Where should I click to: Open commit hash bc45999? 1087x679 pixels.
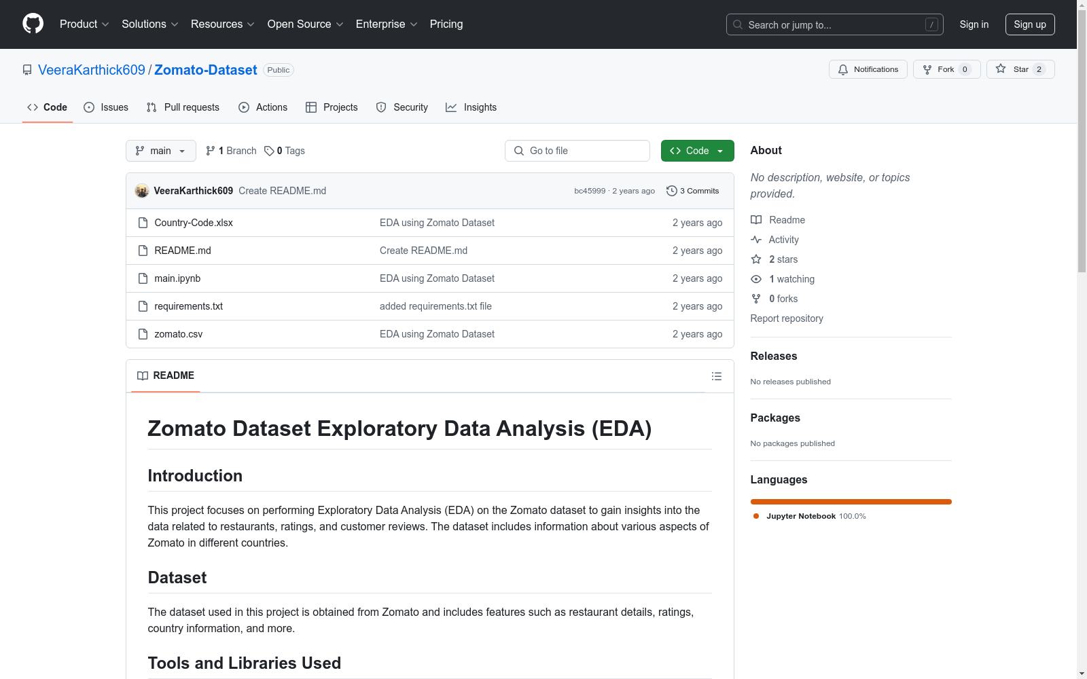[x=590, y=191]
